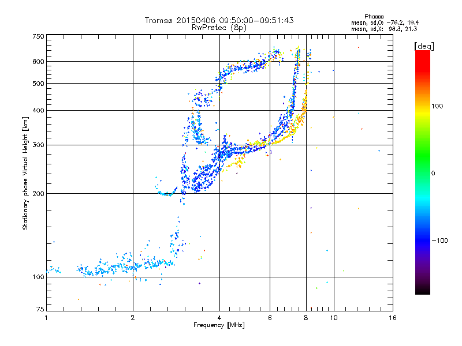Click the x-axis tick label '6'
The width and height of the screenshot is (462, 346).
pyautogui.click(x=270, y=318)
